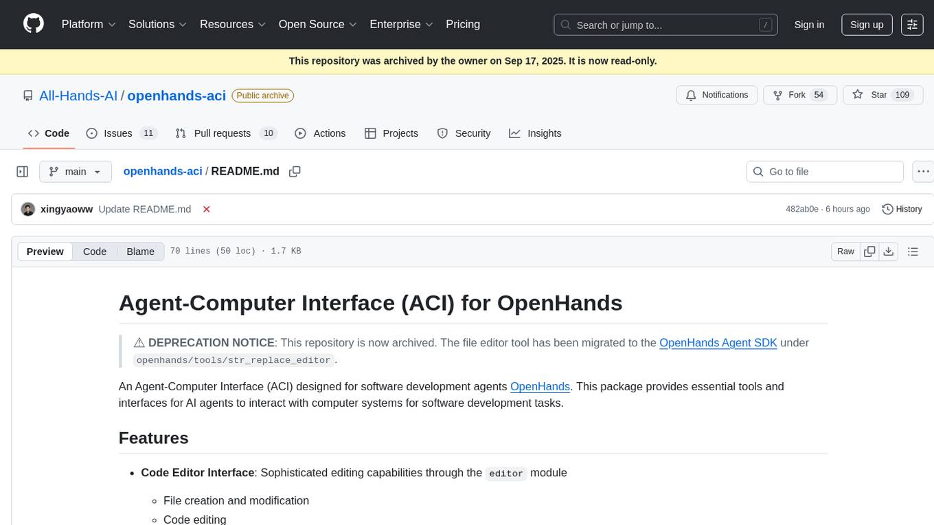
Task: Copy the README.md file path
Action: tap(295, 172)
